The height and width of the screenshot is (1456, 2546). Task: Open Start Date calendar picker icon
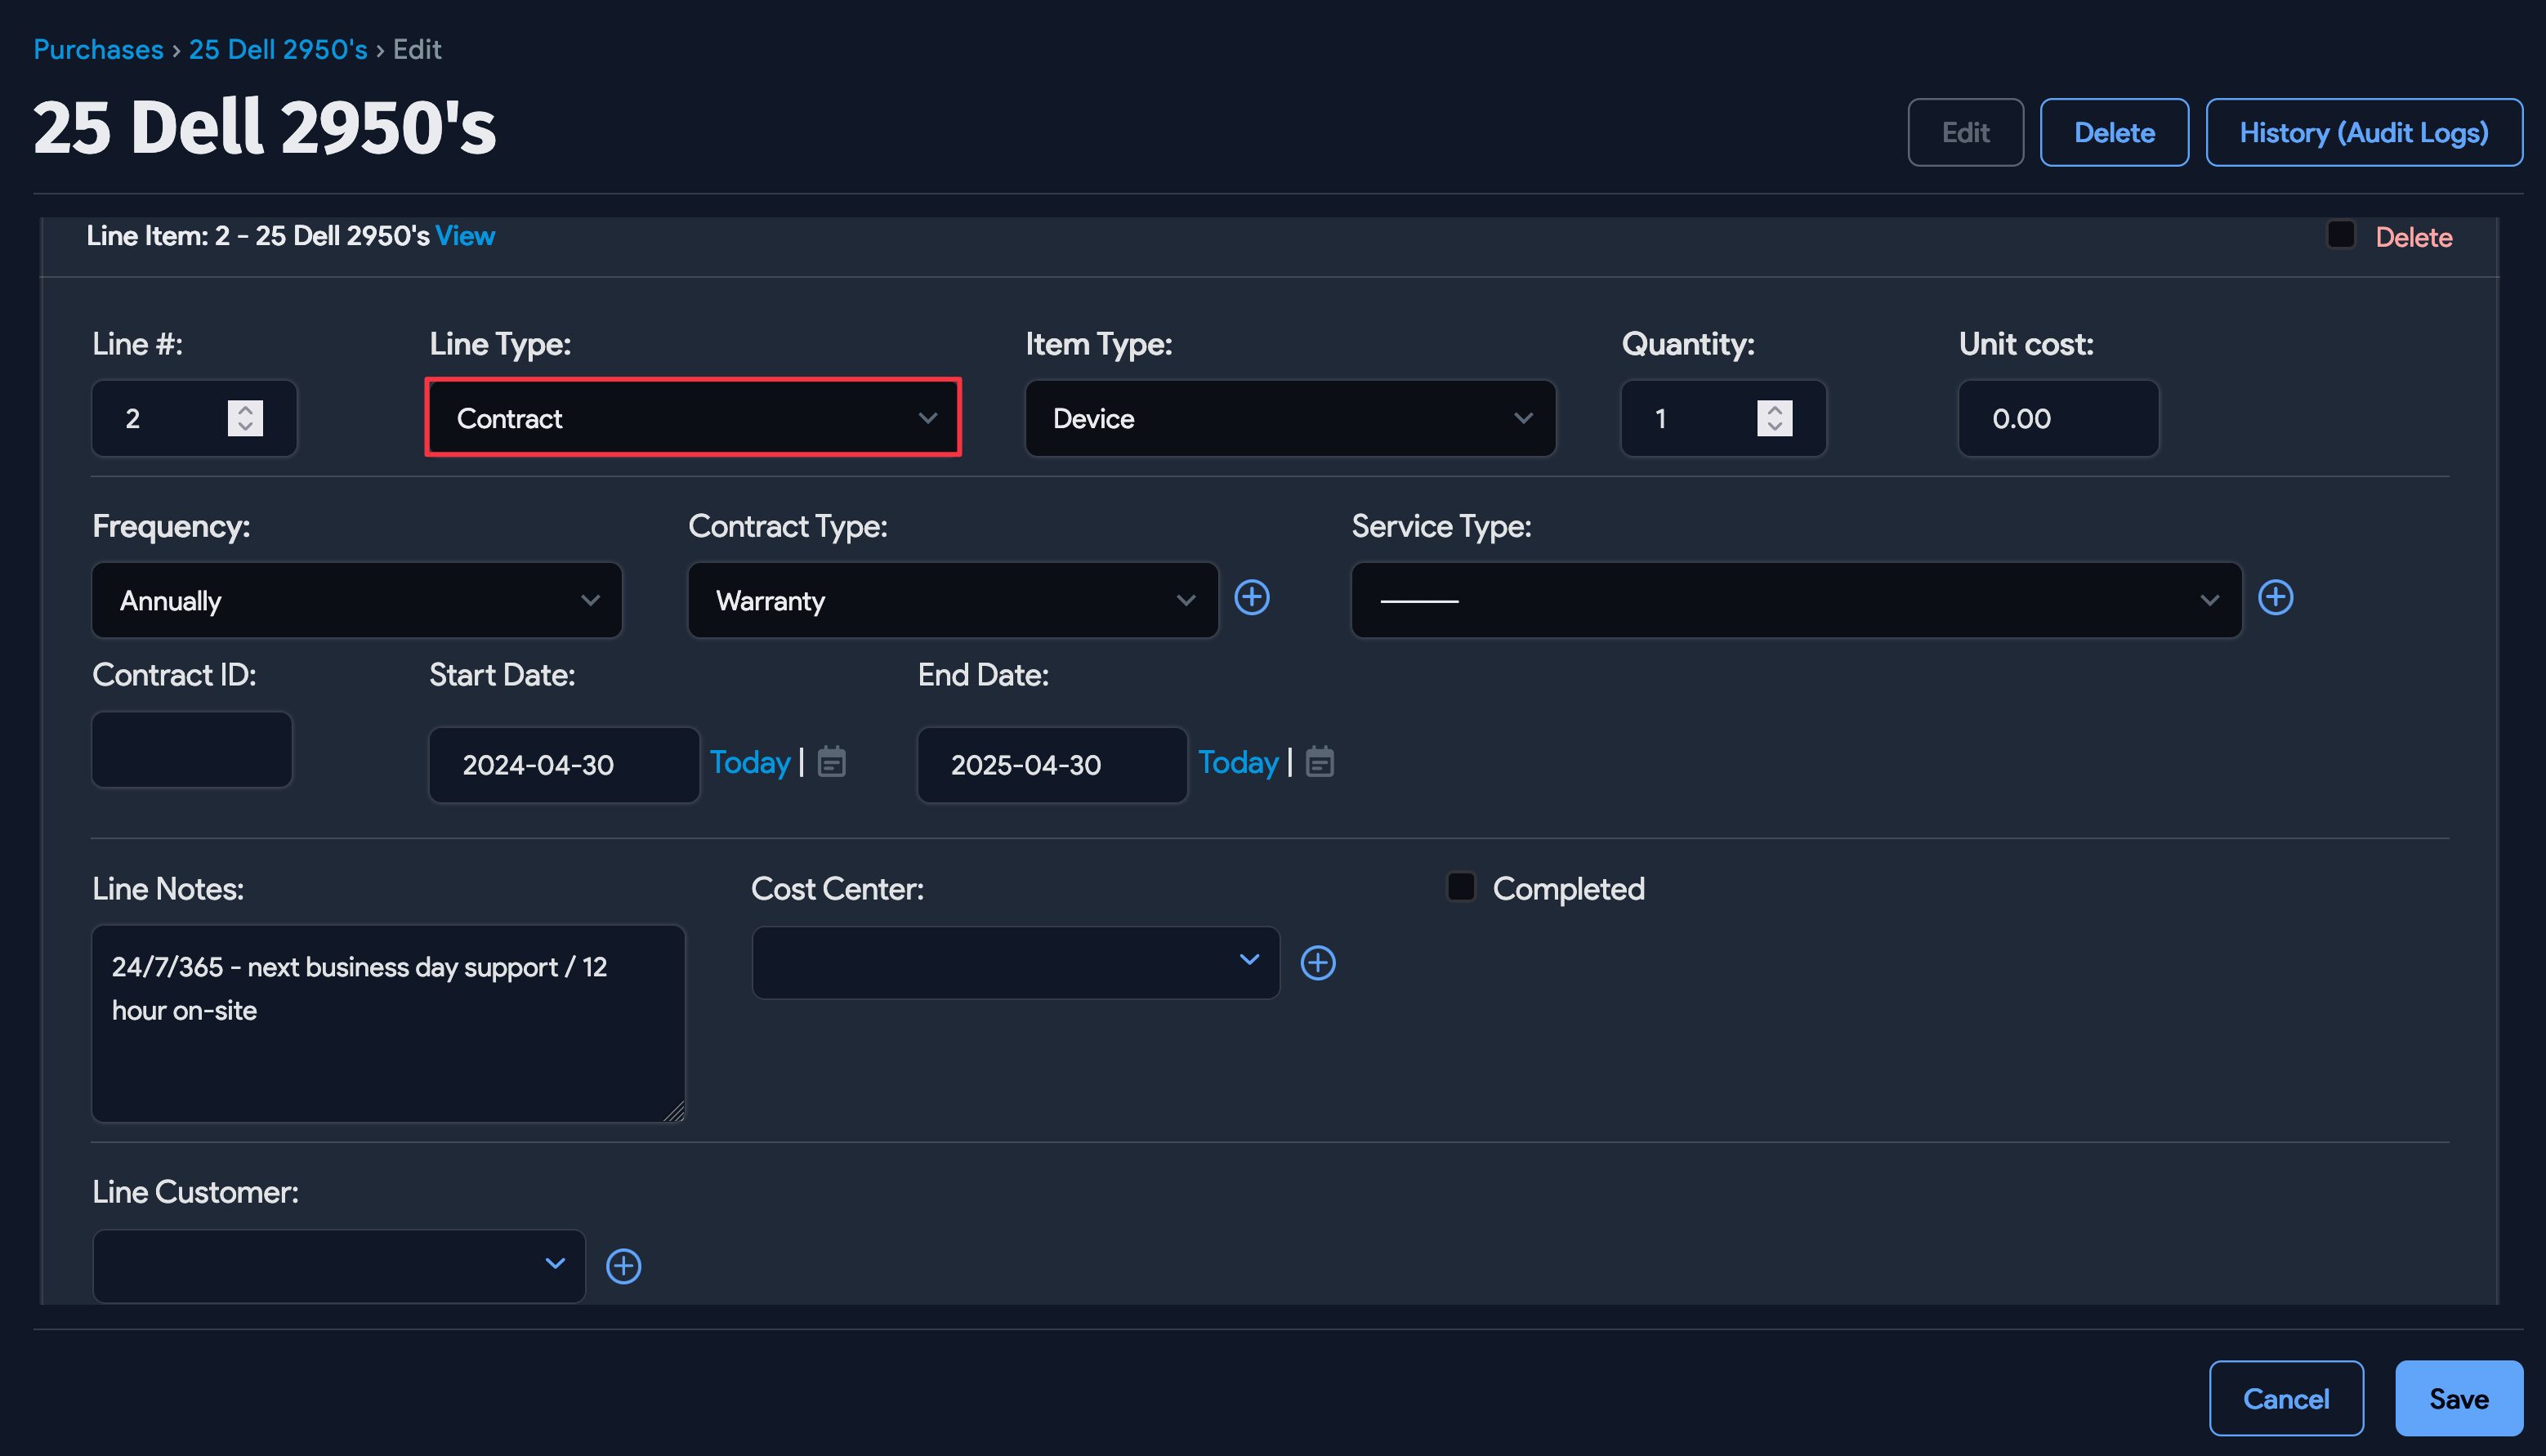pyautogui.click(x=831, y=763)
